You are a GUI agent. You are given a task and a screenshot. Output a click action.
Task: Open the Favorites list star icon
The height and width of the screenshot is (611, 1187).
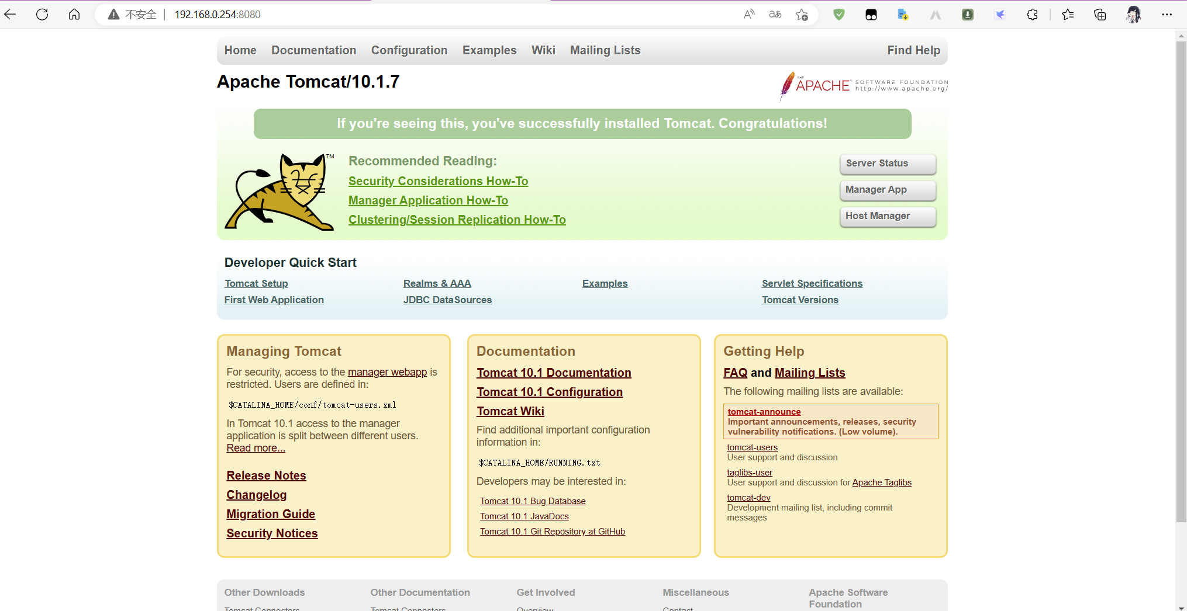[x=1068, y=15]
